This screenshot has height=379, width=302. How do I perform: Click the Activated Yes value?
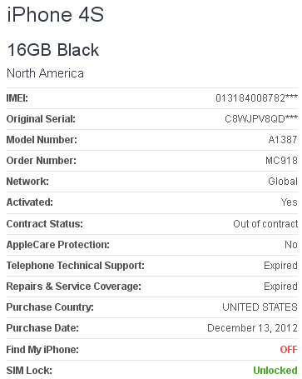(290, 202)
